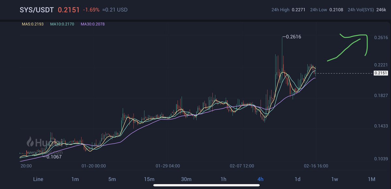The image size is (391, 189).
Task: Click the -1.69% change value
Action: [x=91, y=10]
